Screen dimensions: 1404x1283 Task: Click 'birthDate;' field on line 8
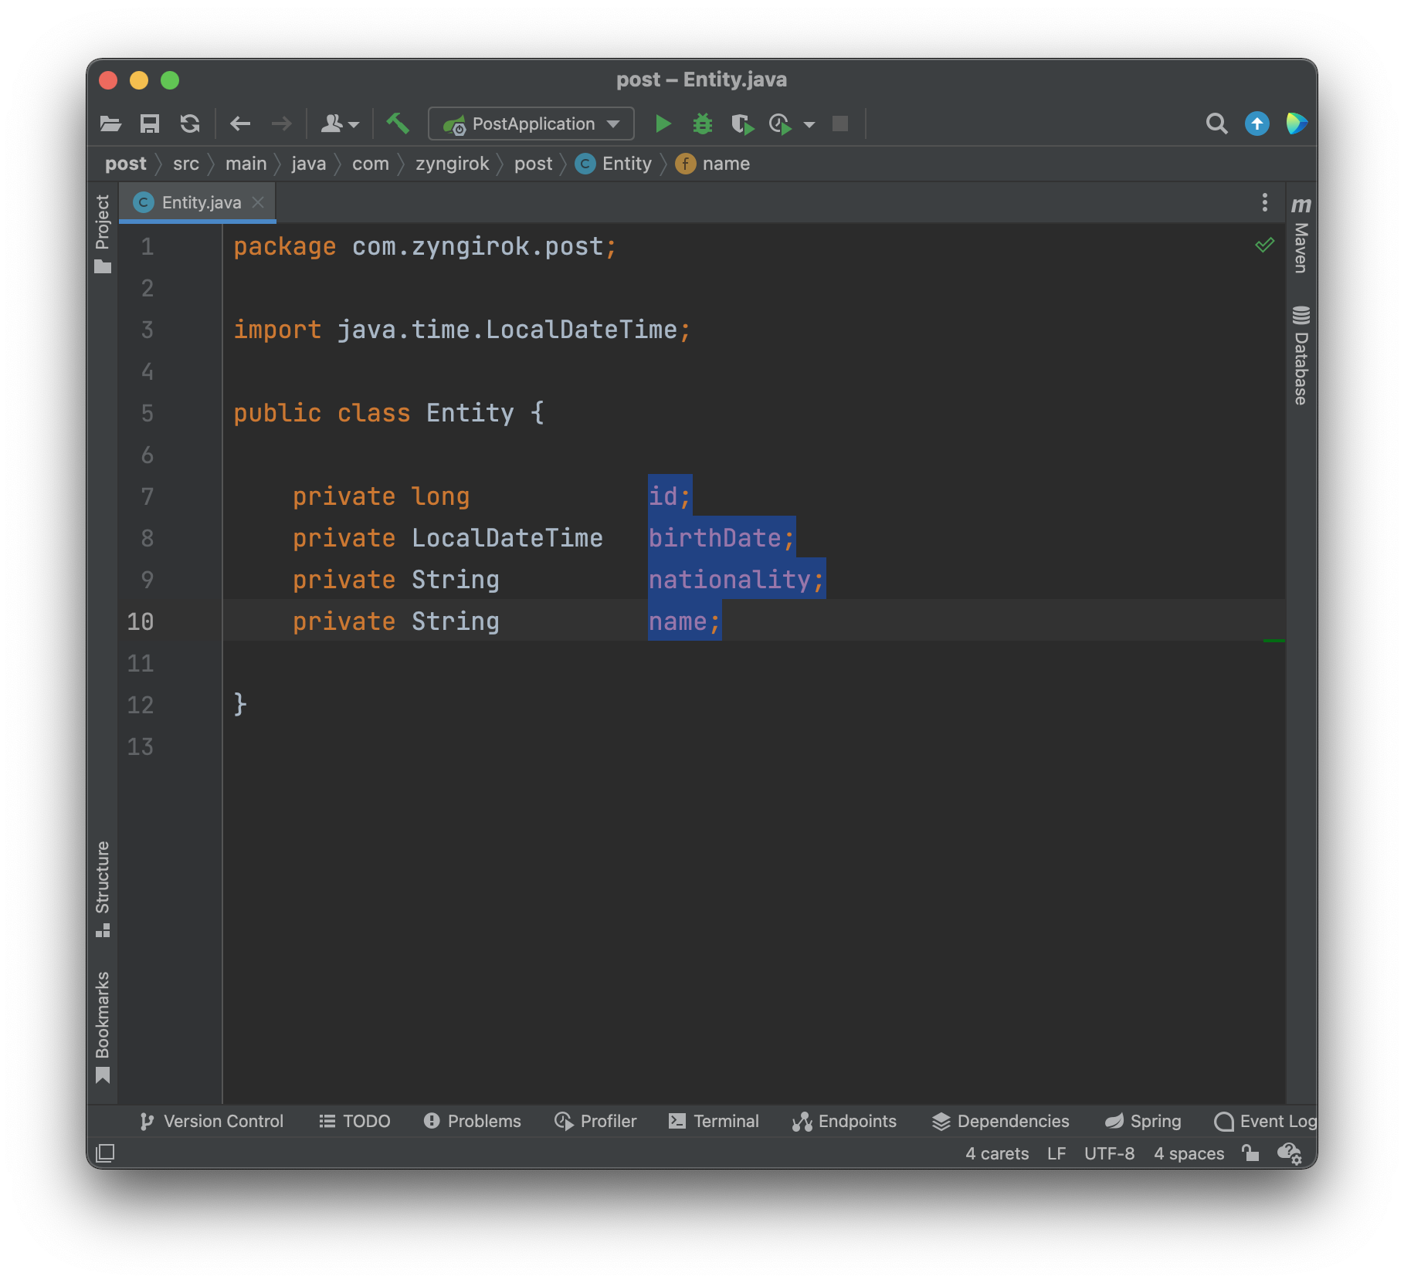(721, 538)
